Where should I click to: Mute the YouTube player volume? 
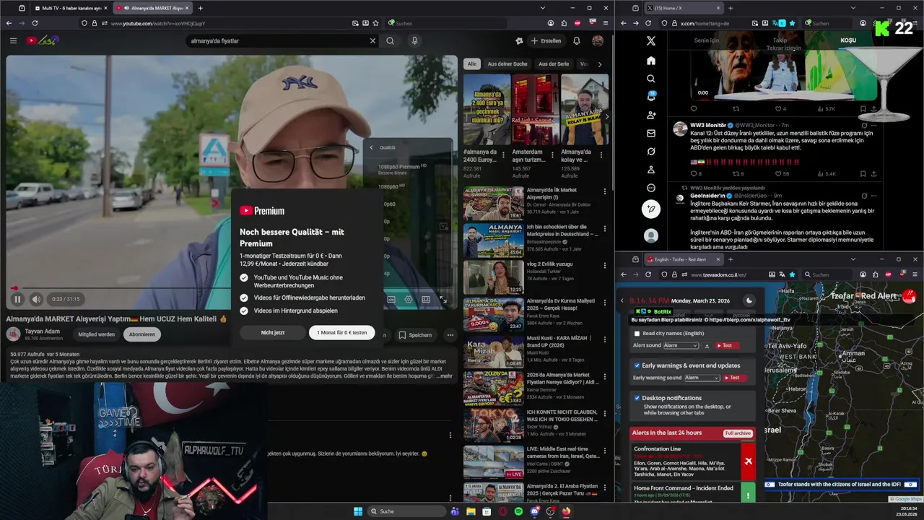[x=36, y=299]
